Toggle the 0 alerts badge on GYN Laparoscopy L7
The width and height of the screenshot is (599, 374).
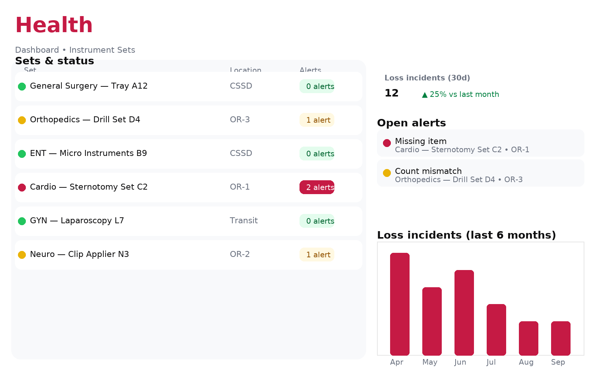(x=317, y=221)
